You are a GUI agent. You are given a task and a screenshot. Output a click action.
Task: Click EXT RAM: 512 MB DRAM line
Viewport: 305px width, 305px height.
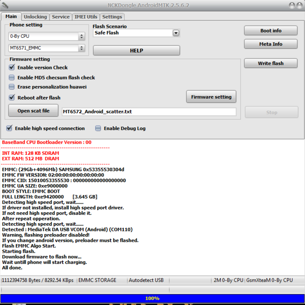tap(30, 159)
